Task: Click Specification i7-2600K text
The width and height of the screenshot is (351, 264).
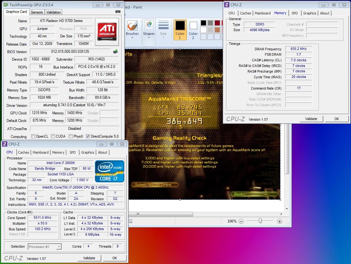Action: (x=75, y=188)
